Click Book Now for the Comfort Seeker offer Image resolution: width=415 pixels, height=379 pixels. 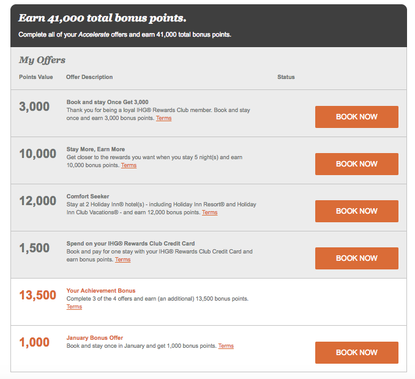point(356,211)
